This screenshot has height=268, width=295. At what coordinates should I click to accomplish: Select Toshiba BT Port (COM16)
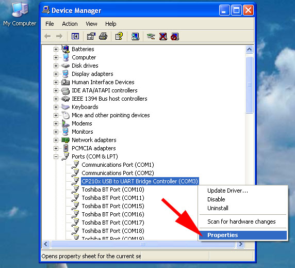[113, 214]
